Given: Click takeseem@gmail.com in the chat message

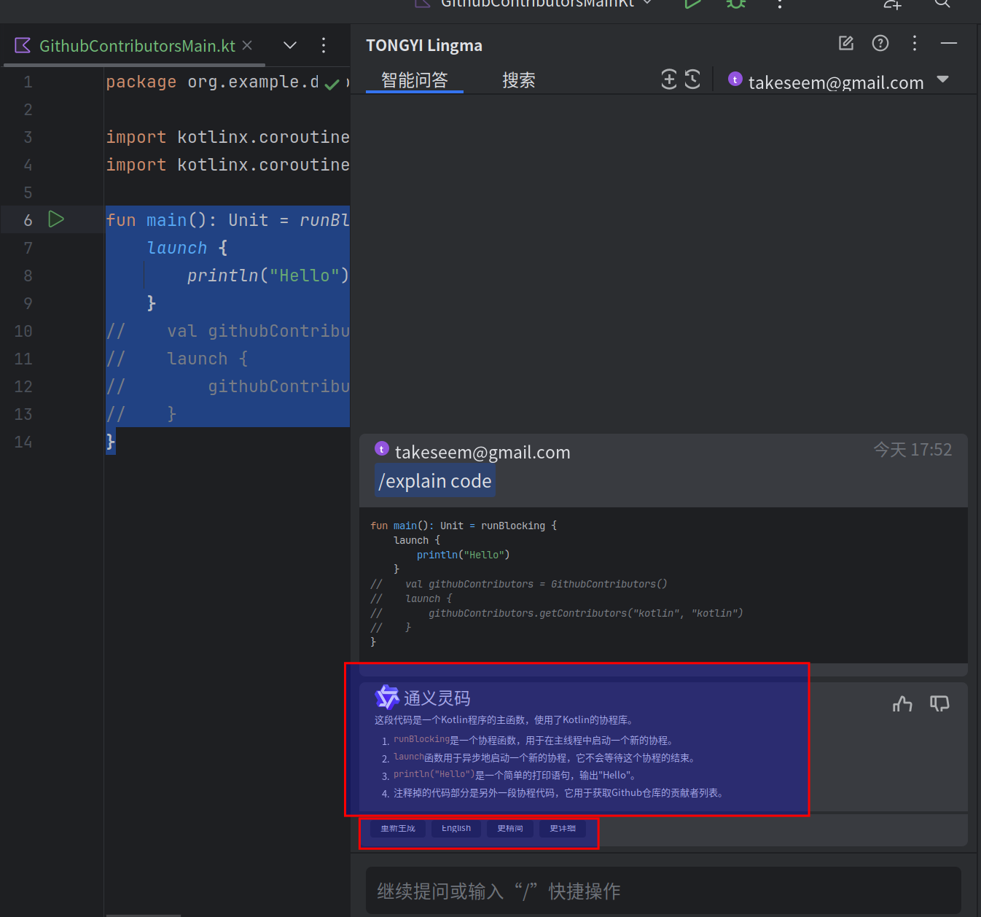Looking at the screenshot, I should [x=482, y=452].
